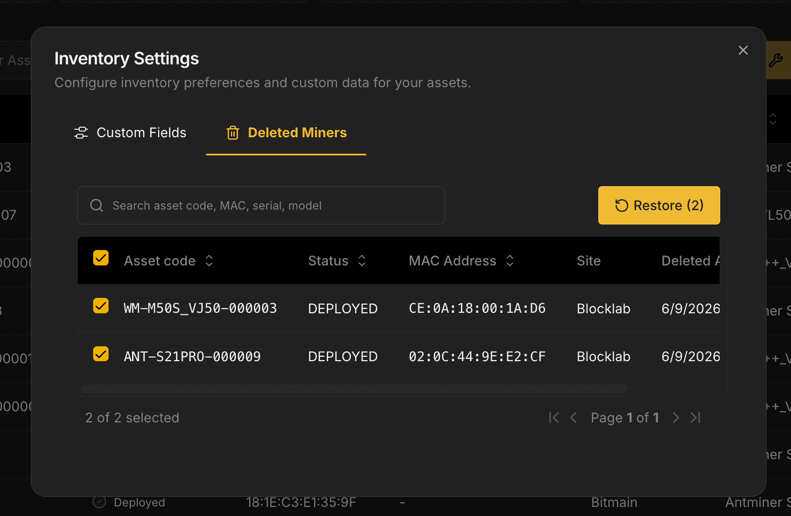Click the horizontal scrollbar of the table
Screen dimensions: 791x516
(355, 389)
